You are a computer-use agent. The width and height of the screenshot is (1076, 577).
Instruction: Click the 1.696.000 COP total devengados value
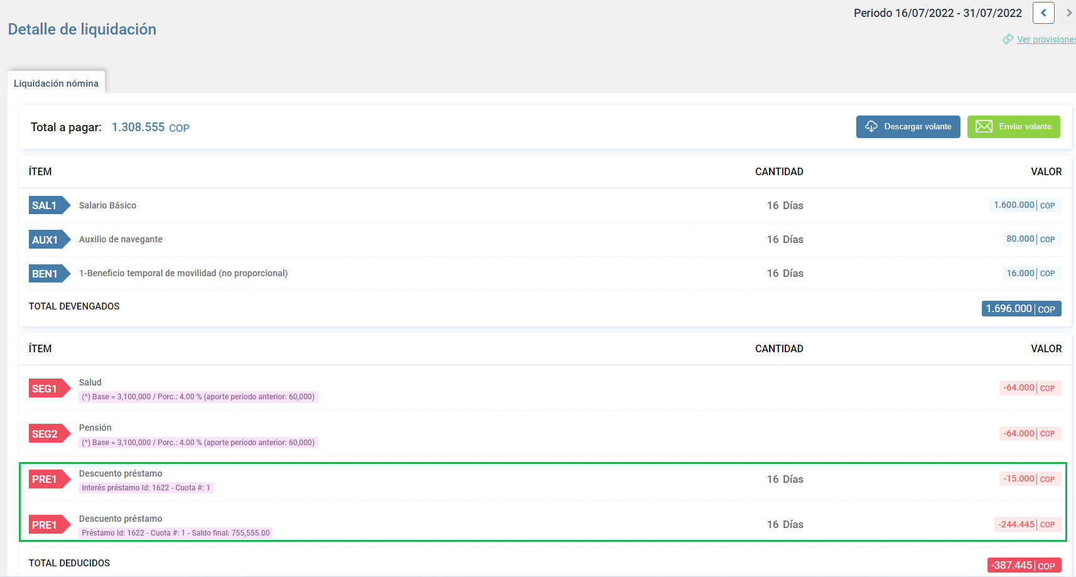click(1021, 309)
